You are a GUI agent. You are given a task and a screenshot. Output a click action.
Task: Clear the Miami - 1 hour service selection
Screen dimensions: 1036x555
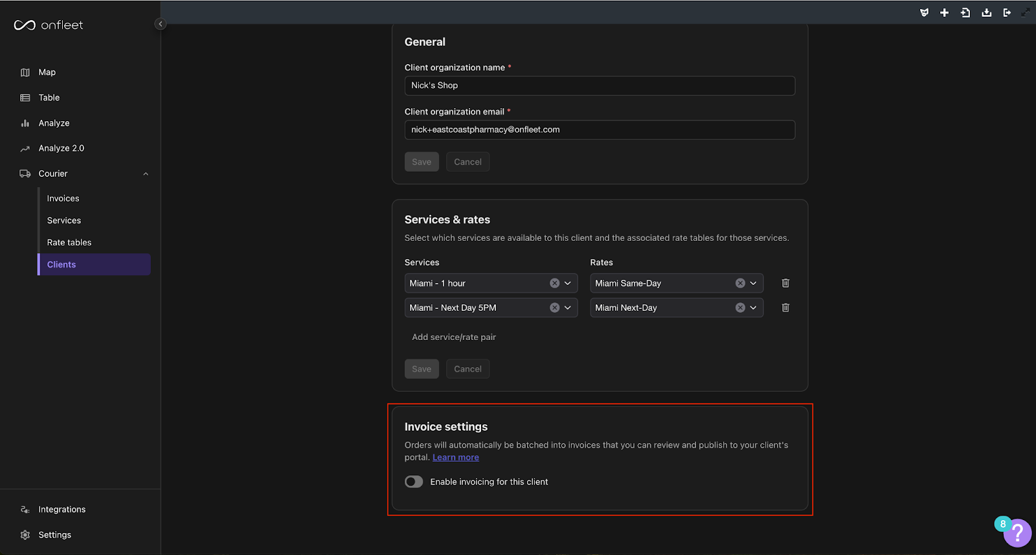(x=554, y=283)
